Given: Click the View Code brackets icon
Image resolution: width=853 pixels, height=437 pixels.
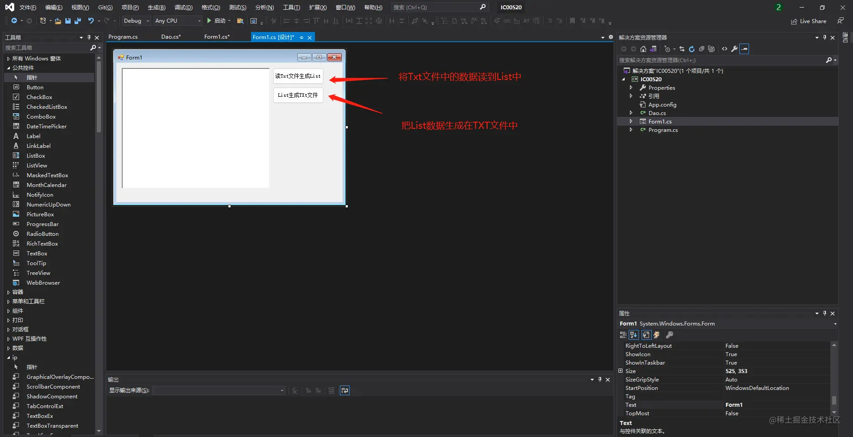Looking at the screenshot, I should [x=725, y=49].
